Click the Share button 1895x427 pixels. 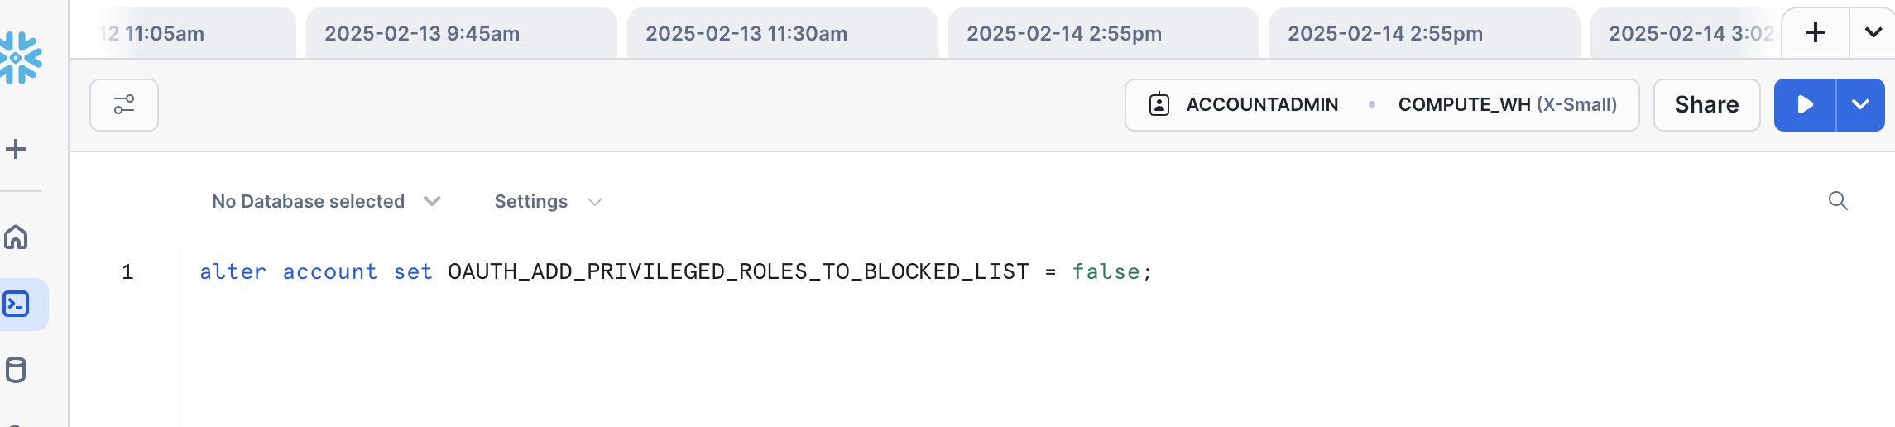pos(1706,105)
